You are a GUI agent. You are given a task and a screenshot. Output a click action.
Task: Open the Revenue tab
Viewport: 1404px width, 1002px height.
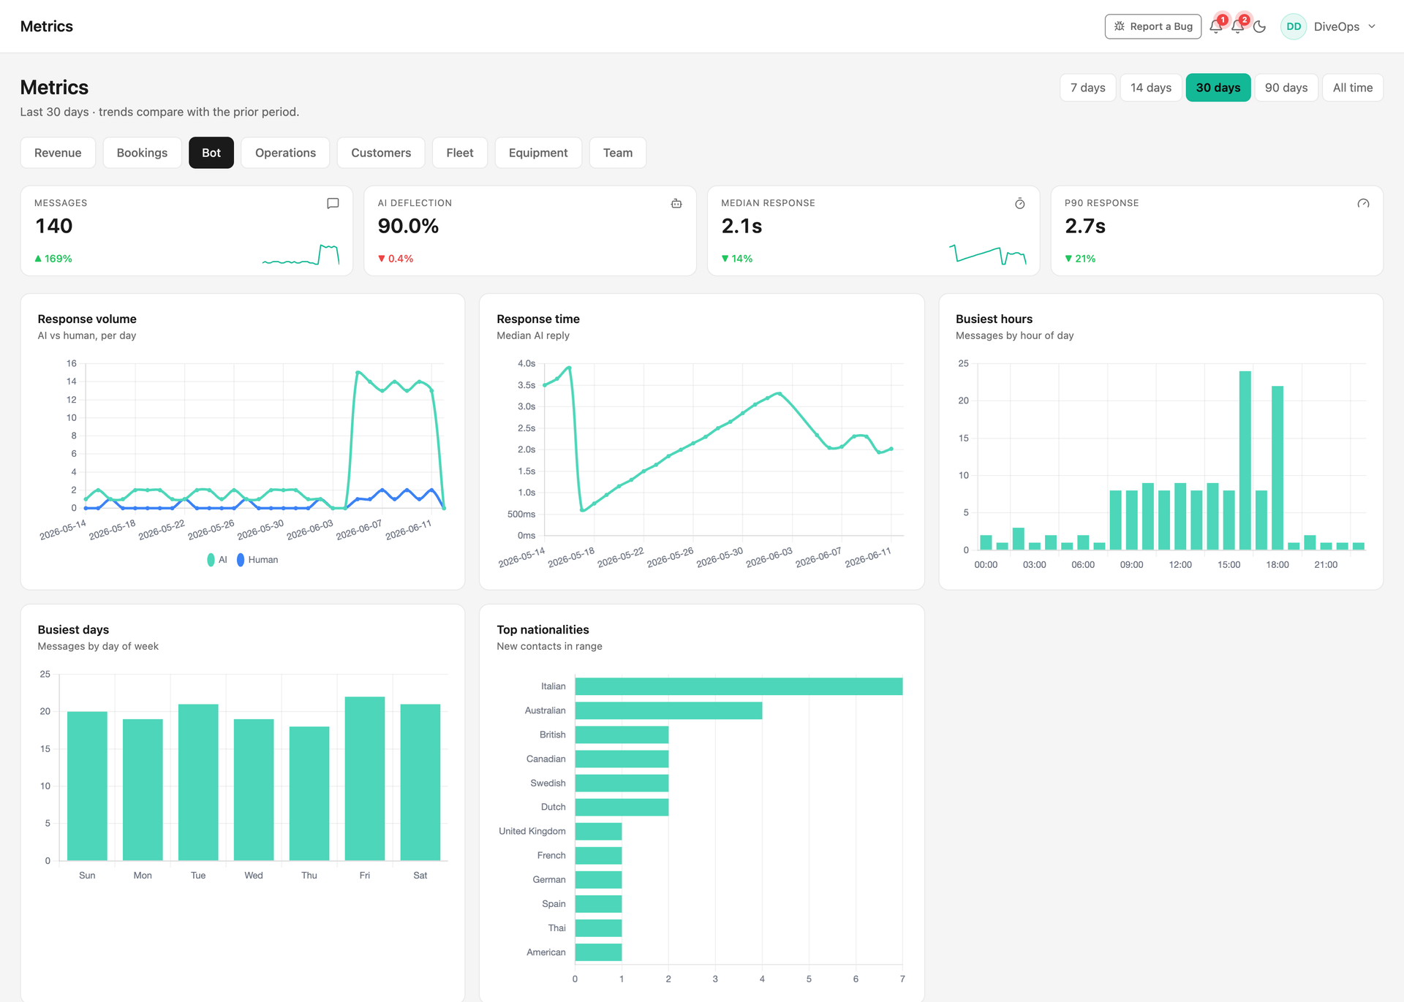click(58, 153)
